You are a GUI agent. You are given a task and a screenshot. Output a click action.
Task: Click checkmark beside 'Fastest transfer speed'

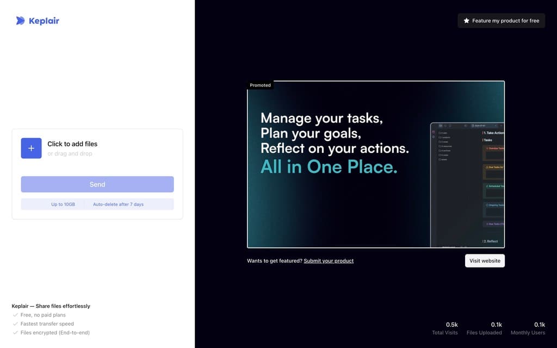coord(15,324)
